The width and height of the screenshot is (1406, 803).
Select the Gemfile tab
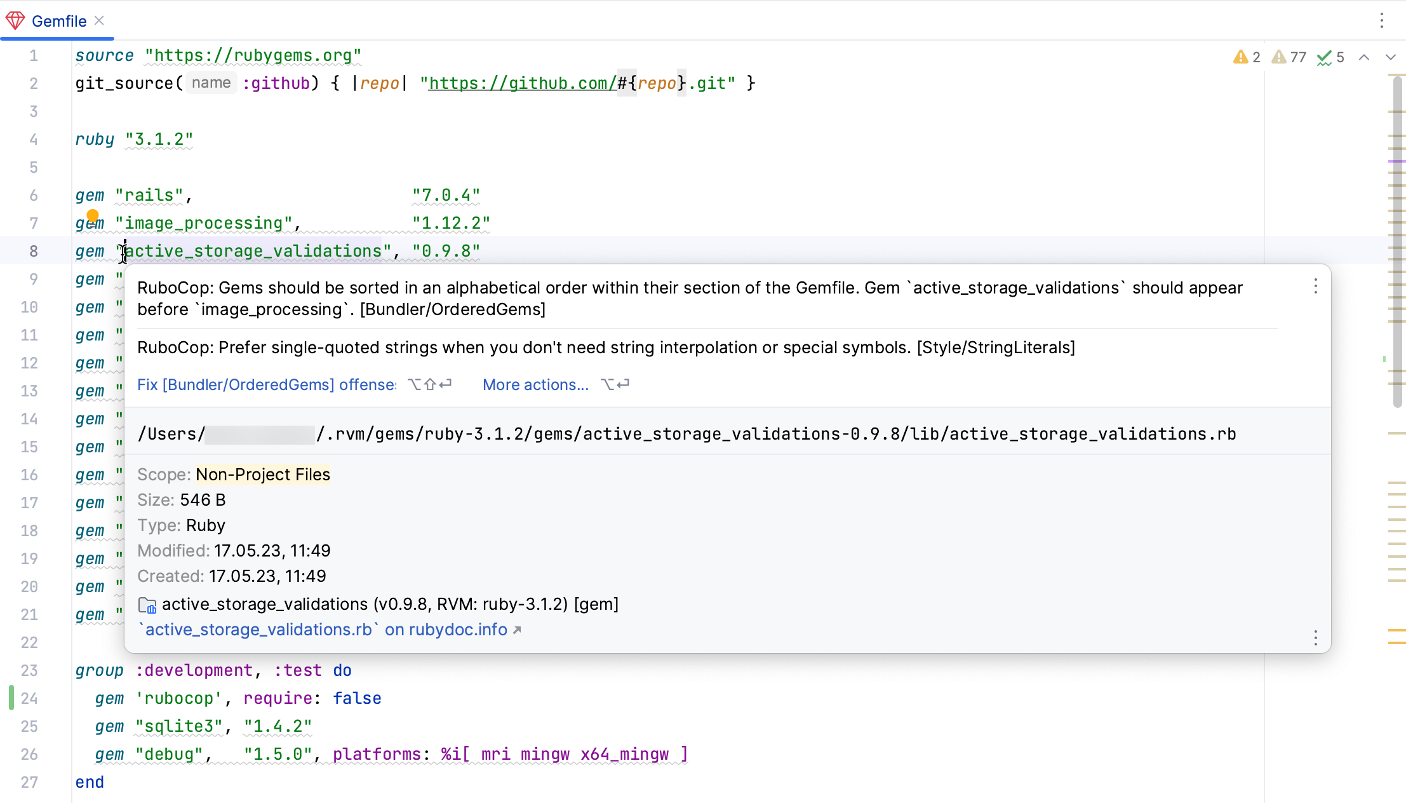point(58,20)
